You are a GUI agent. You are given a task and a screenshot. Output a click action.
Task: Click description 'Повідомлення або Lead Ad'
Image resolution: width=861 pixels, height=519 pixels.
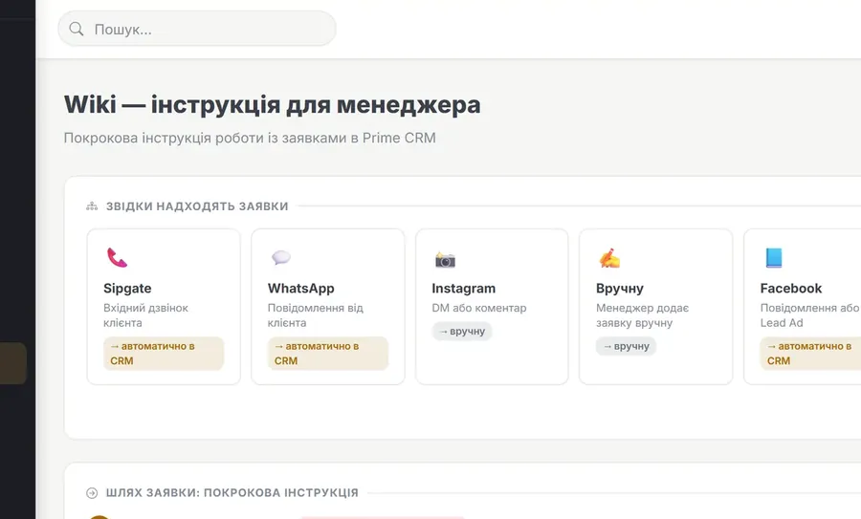pyautogui.click(x=810, y=315)
